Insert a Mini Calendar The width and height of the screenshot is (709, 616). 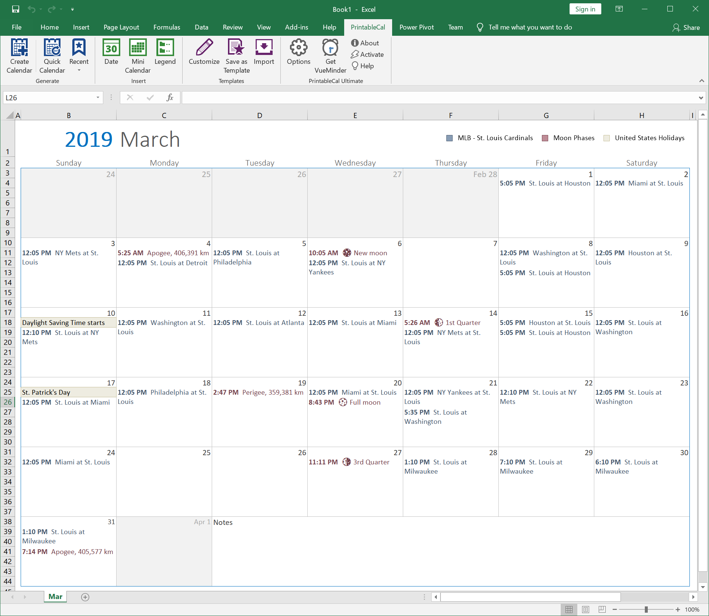point(138,56)
